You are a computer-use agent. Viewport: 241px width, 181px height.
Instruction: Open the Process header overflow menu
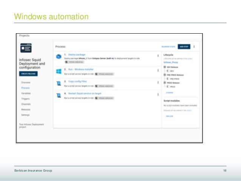(194, 46)
